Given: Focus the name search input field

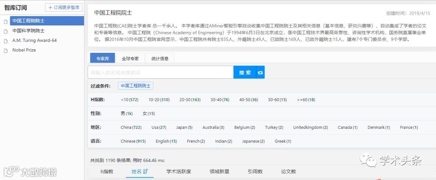Looking at the screenshot, I should pos(161,73).
